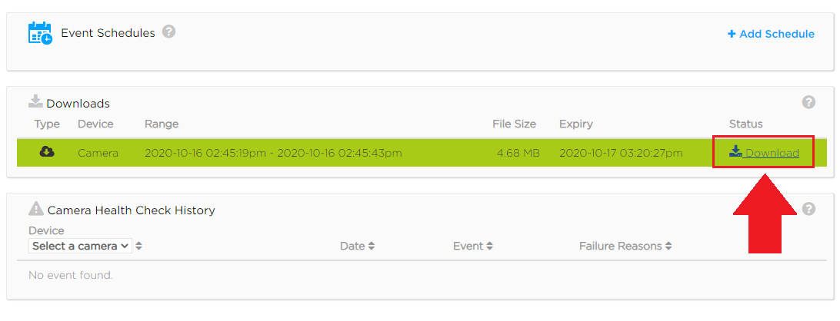This screenshot has width=840, height=321.
Task: Click the download arrow icon in Status
Action: click(x=735, y=152)
